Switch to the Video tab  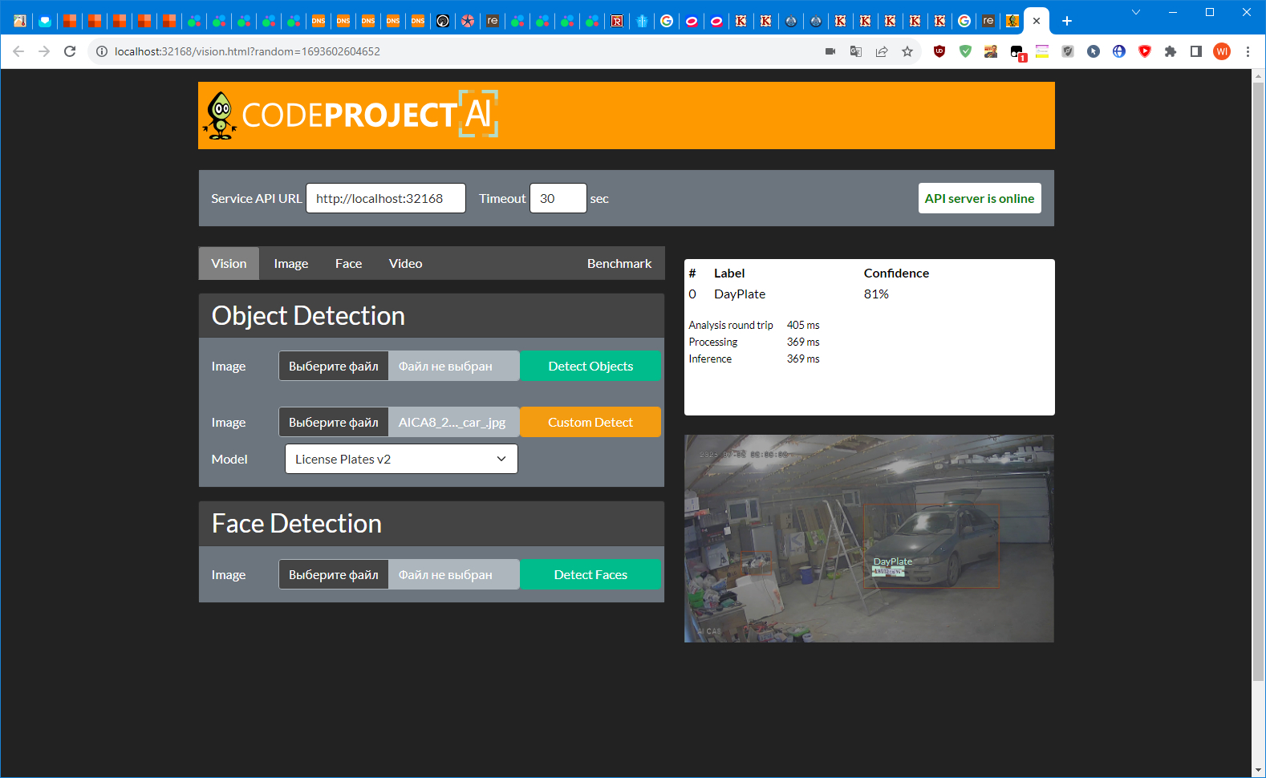click(x=405, y=263)
